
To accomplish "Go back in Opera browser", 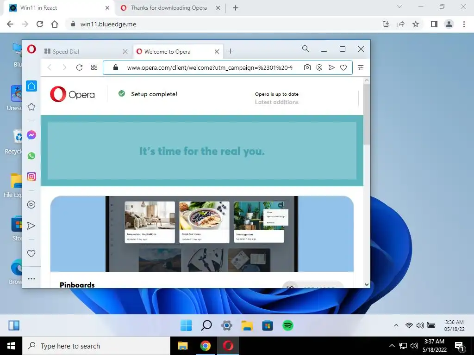I will pos(50,67).
